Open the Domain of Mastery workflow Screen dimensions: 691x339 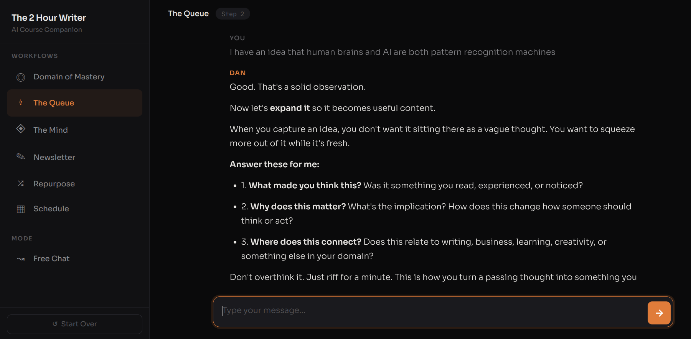tap(69, 77)
